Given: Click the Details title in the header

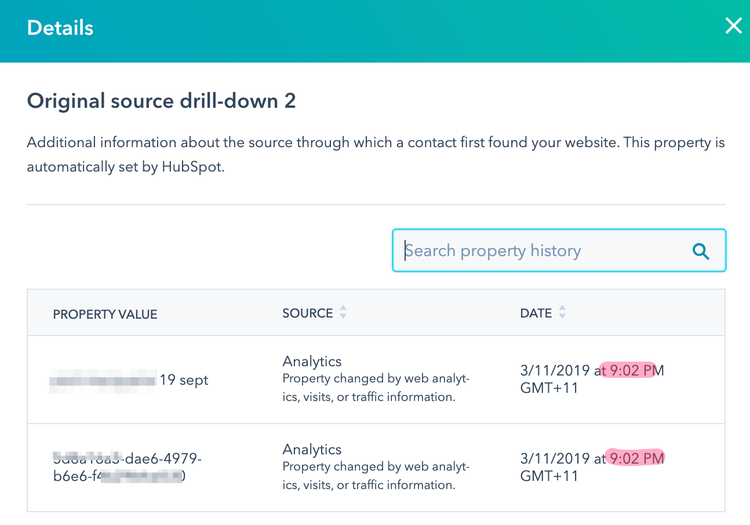Looking at the screenshot, I should click(x=60, y=28).
